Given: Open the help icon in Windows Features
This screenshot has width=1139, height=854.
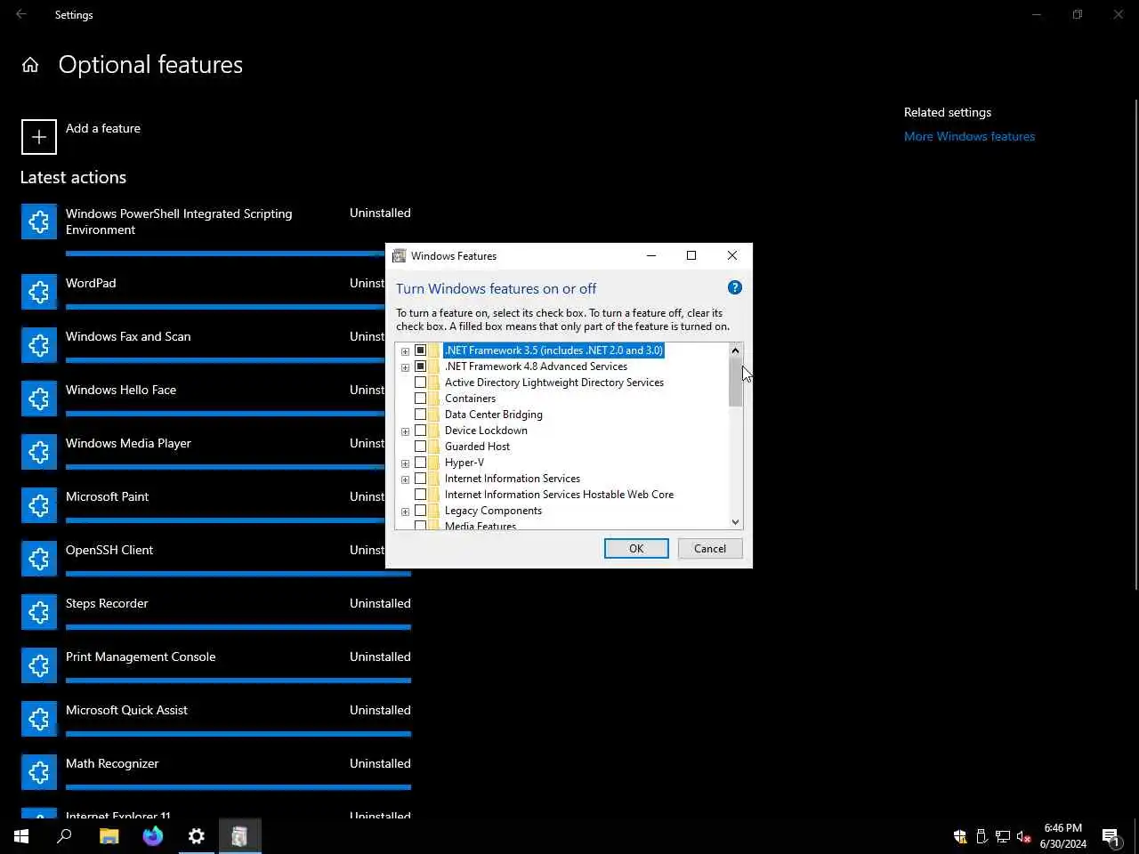Looking at the screenshot, I should point(734,287).
